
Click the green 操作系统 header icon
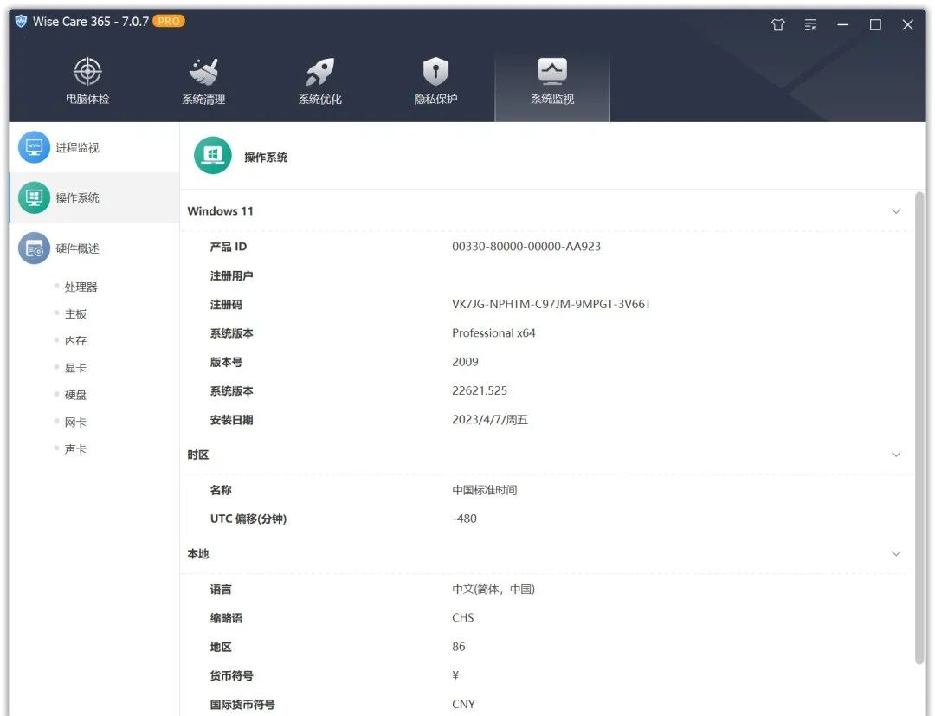213,156
